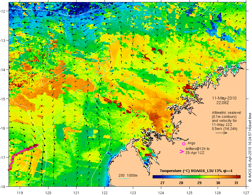Click the '25-Apr 12Z' legend text

[195, 153]
